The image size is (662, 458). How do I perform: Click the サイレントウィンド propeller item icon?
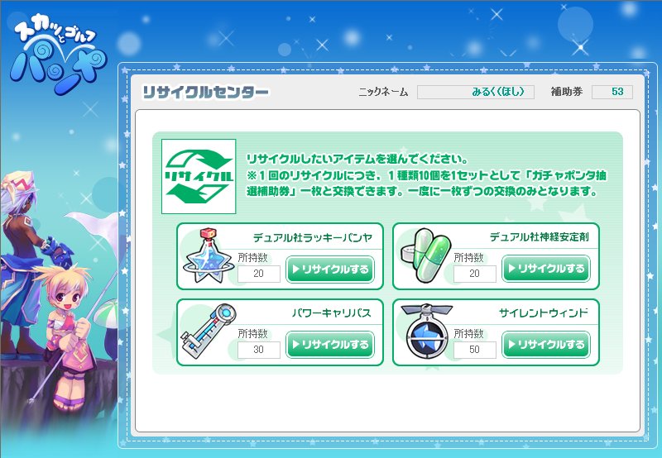(426, 332)
